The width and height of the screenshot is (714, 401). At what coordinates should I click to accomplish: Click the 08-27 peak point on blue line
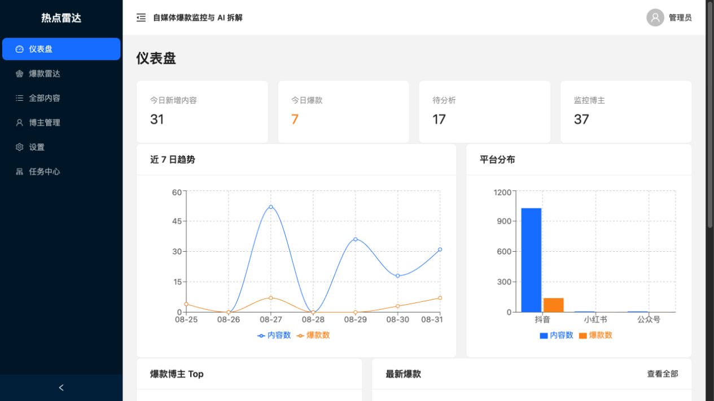(x=271, y=207)
